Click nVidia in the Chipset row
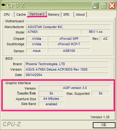 [37, 39]
